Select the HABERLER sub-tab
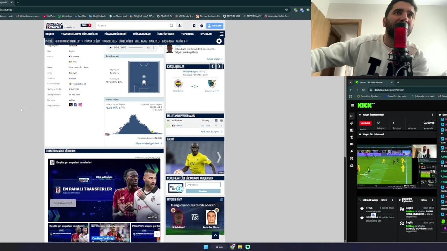The image size is (447, 251). pos(155,41)
